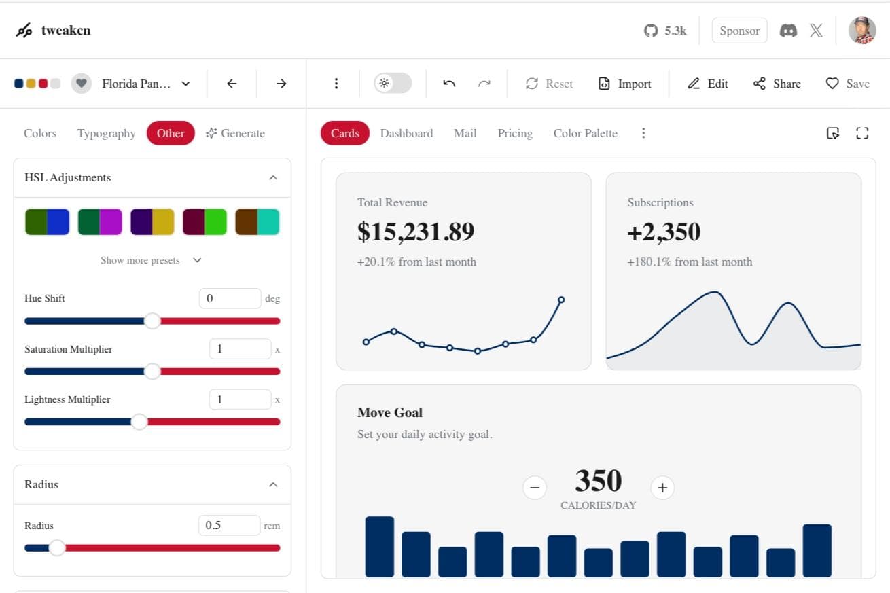Trigger the undo icon in the toolbar
This screenshot has height=593, width=890.
point(448,83)
